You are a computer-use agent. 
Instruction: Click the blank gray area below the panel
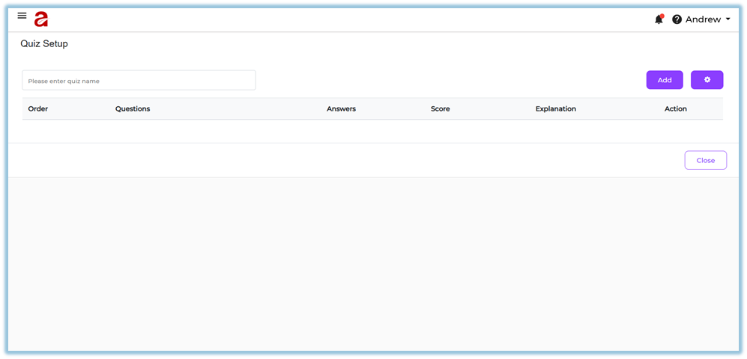click(x=372, y=262)
